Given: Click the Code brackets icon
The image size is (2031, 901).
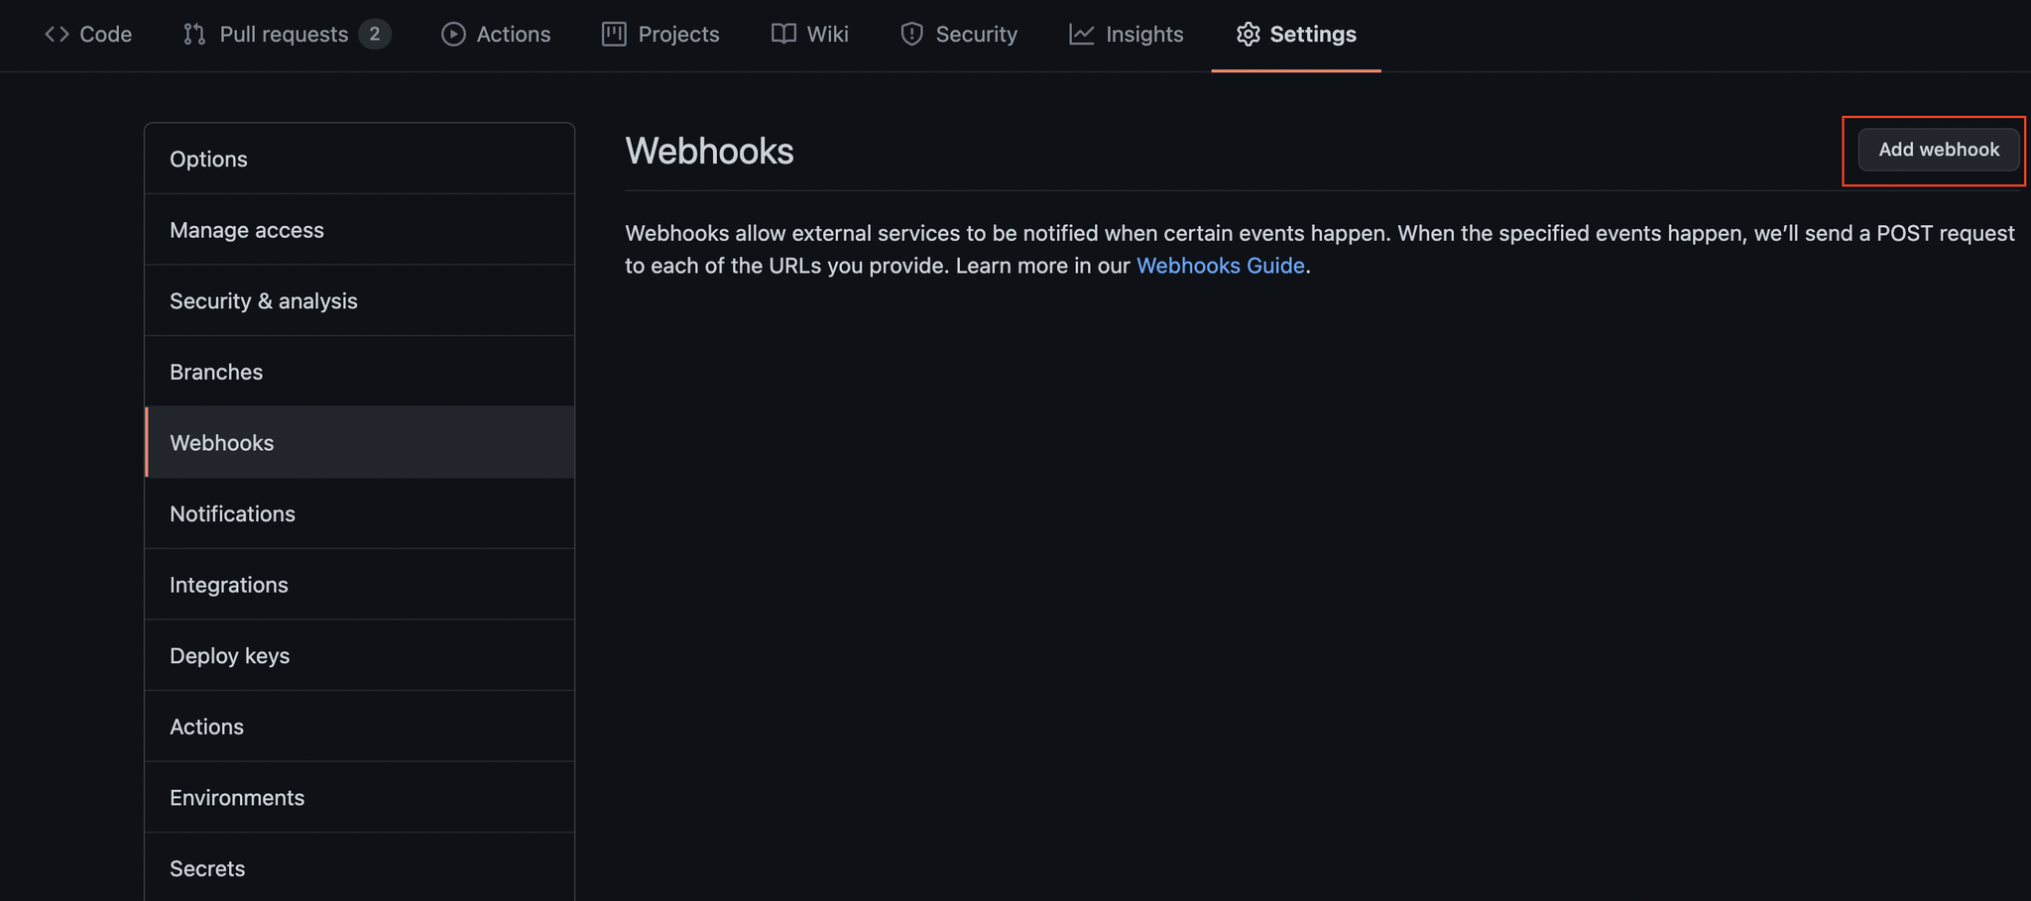Looking at the screenshot, I should click(57, 34).
